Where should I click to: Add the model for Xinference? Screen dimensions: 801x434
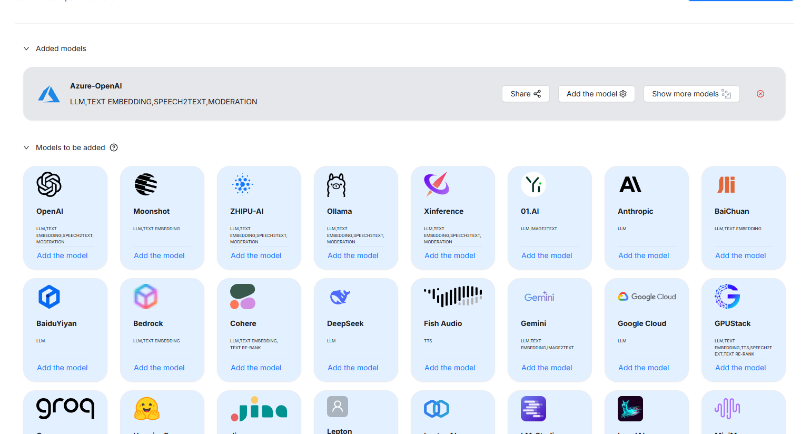450,255
